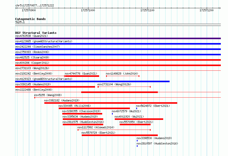The image size is (228, 156).
Task: Click the 172571200 ruler position
Action: point(206,10)
